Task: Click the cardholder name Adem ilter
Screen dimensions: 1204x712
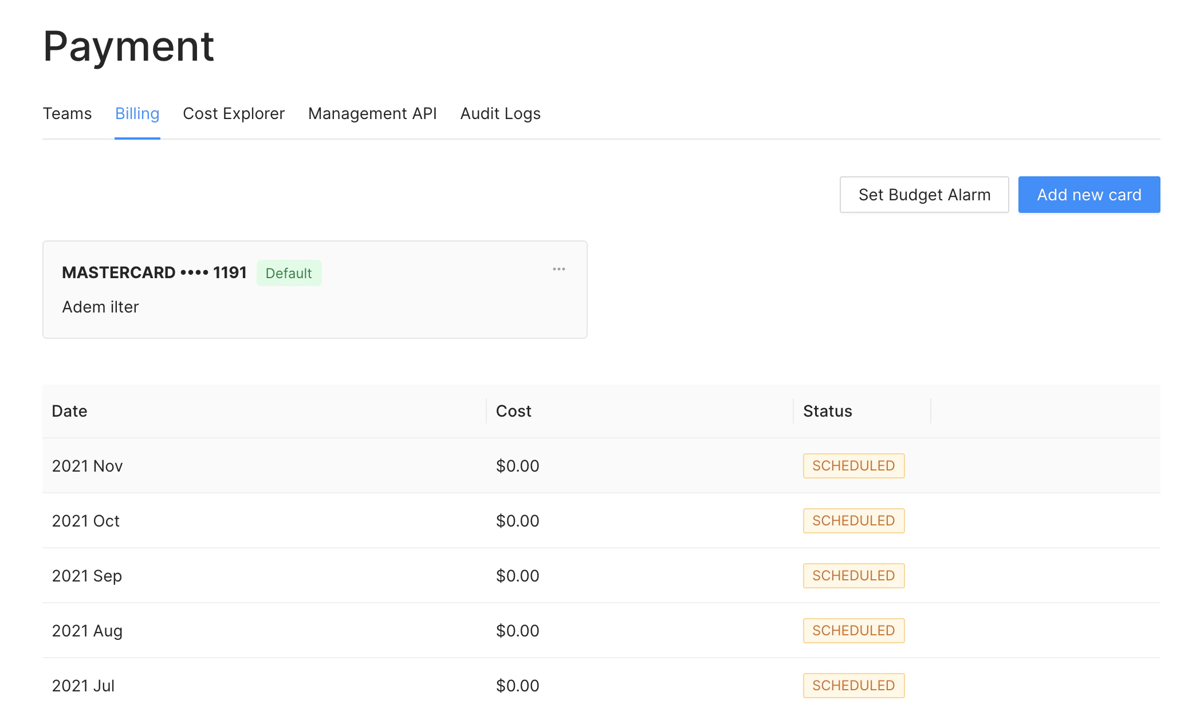Action: coord(100,307)
